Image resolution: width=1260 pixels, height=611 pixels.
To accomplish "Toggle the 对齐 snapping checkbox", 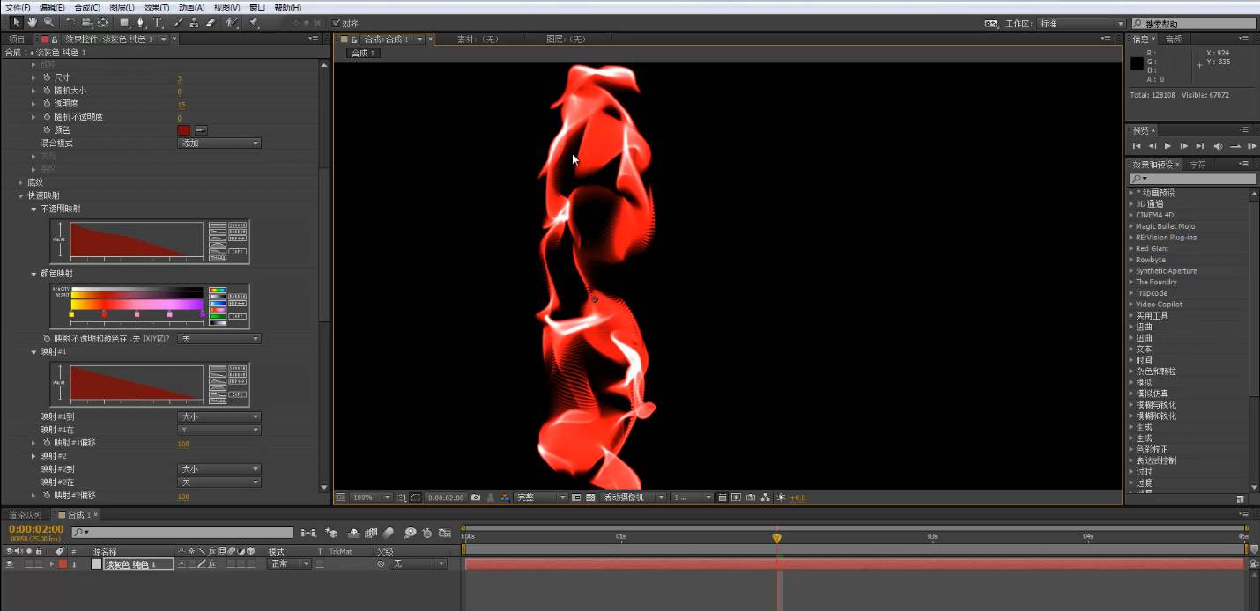I will click(336, 23).
